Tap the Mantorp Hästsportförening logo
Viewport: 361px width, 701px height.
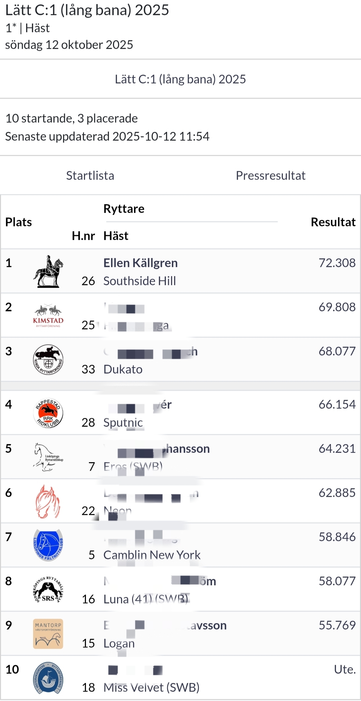coord(48,634)
